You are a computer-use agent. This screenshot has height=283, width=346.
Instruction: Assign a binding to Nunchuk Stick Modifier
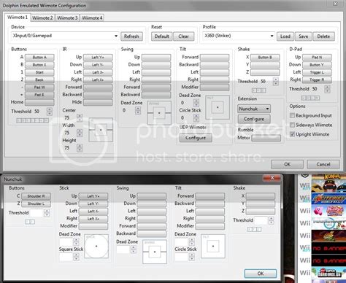click(93, 226)
